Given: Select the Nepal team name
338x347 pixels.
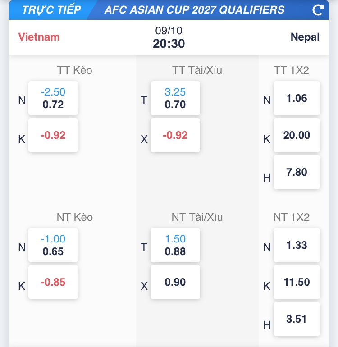Looking at the screenshot, I should pos(305,37).
